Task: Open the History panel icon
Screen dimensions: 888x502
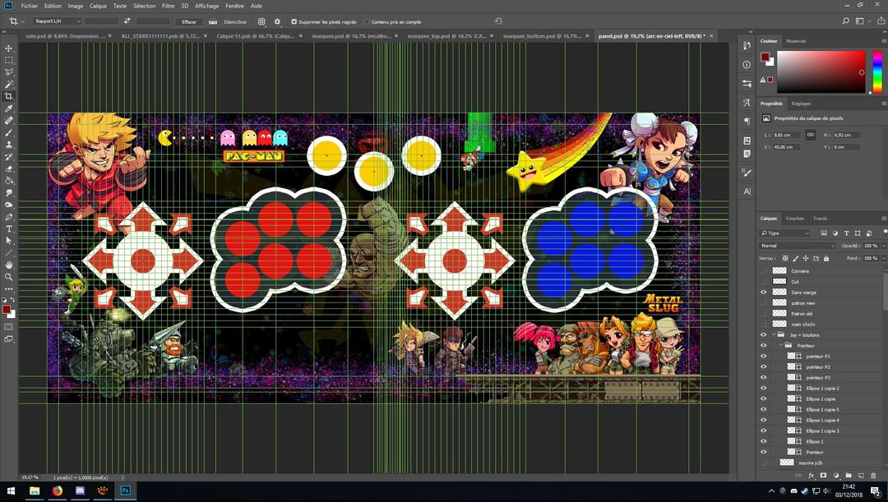Action: coord(747,45)
